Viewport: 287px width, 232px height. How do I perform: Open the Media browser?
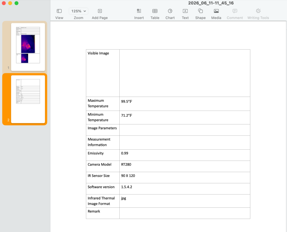(216, 11)
